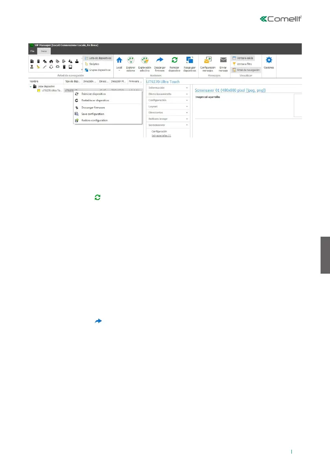This screenshot has height=469, width=330.
Task: Open the File menu
Action: coord(32,51)
